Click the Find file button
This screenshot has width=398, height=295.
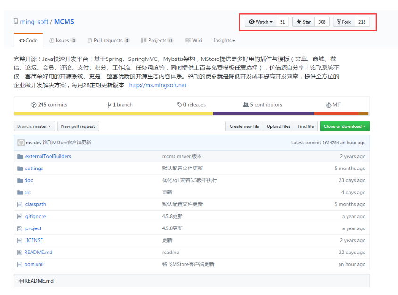coord(306,126)
